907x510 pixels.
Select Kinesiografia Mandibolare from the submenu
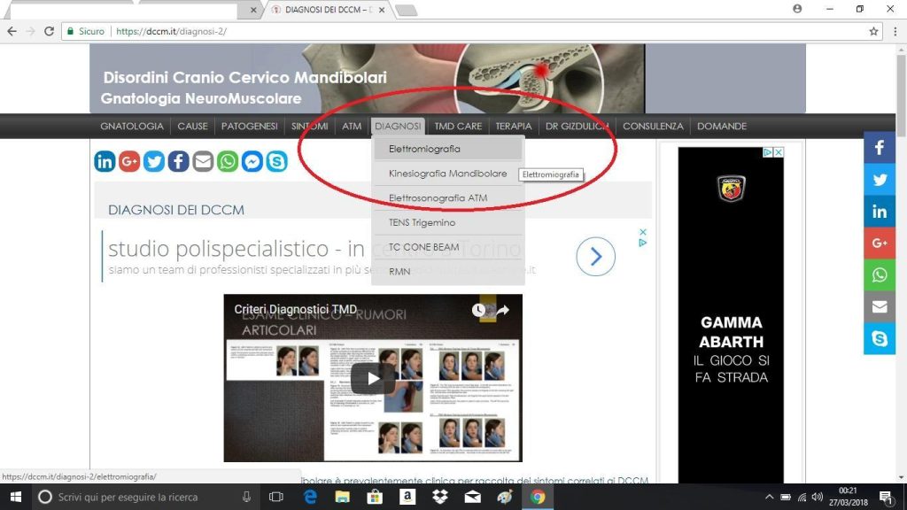(x=448, y=174)
